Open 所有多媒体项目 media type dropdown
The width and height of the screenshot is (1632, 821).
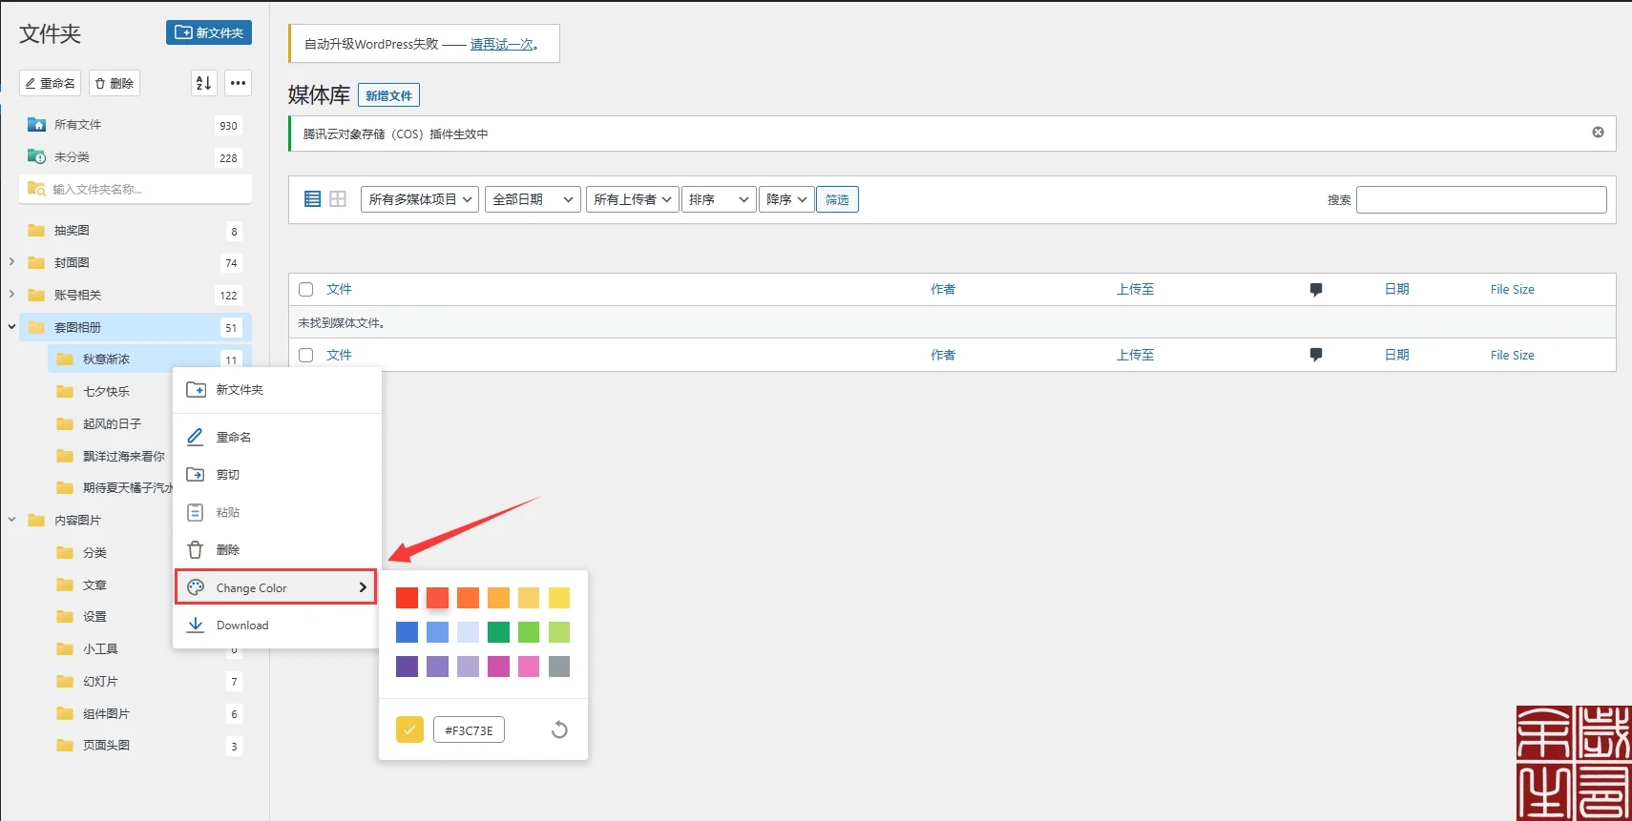point(420,199)
